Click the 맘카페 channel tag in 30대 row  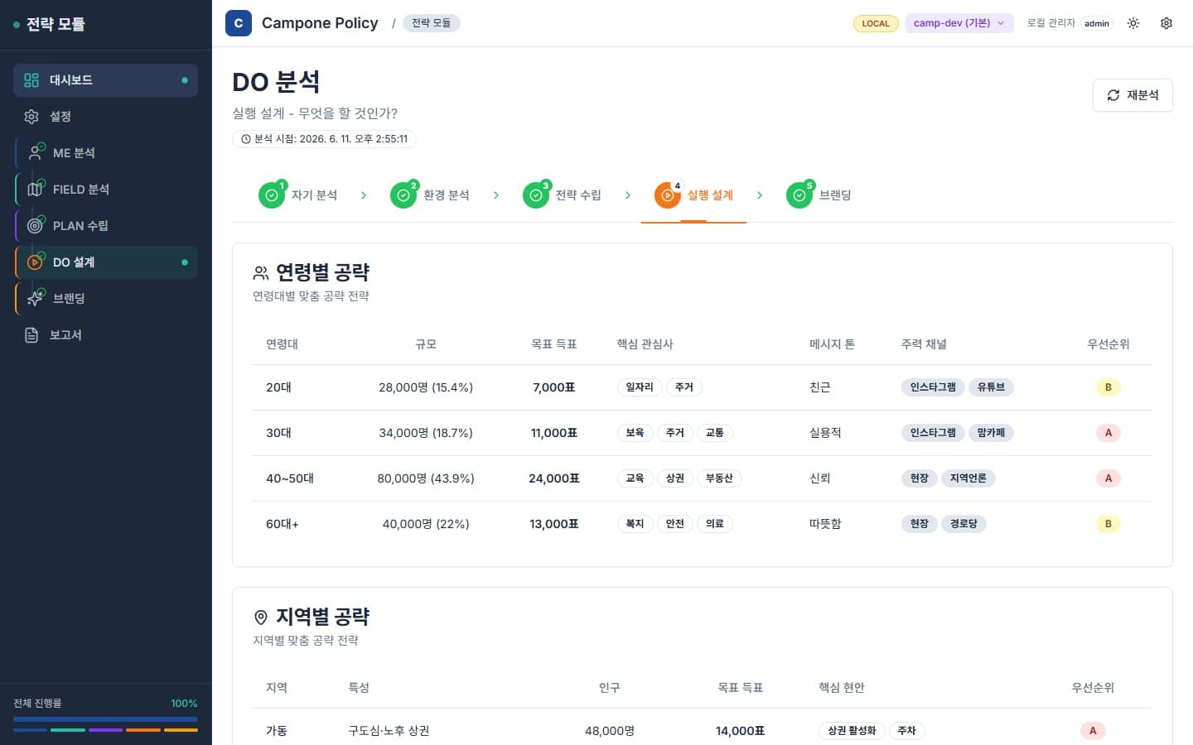click(x=991, y=433)
